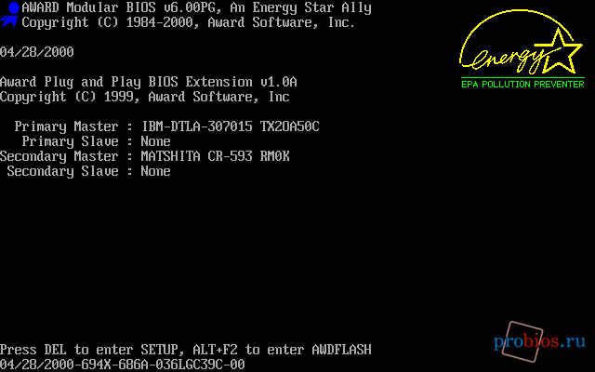This screenshot has height=372, width=595.
Task: Click the 'None' value for Secondary Slave
Action: click(x=155, y=171)
